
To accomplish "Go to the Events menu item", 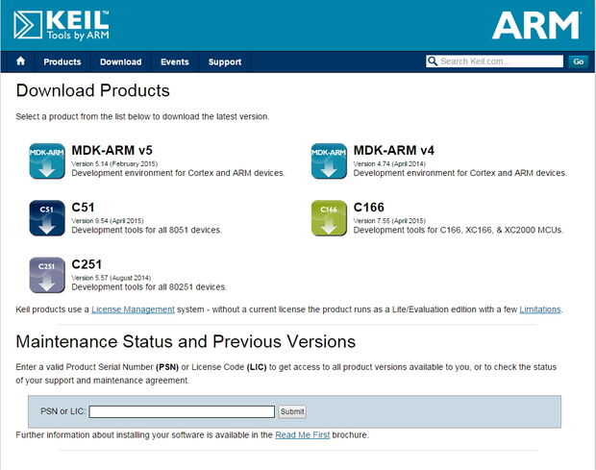I will (x=175, y=62).
